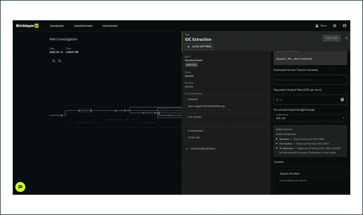Click the supervisor badge under Security Analyst

[x=191, y=64]
